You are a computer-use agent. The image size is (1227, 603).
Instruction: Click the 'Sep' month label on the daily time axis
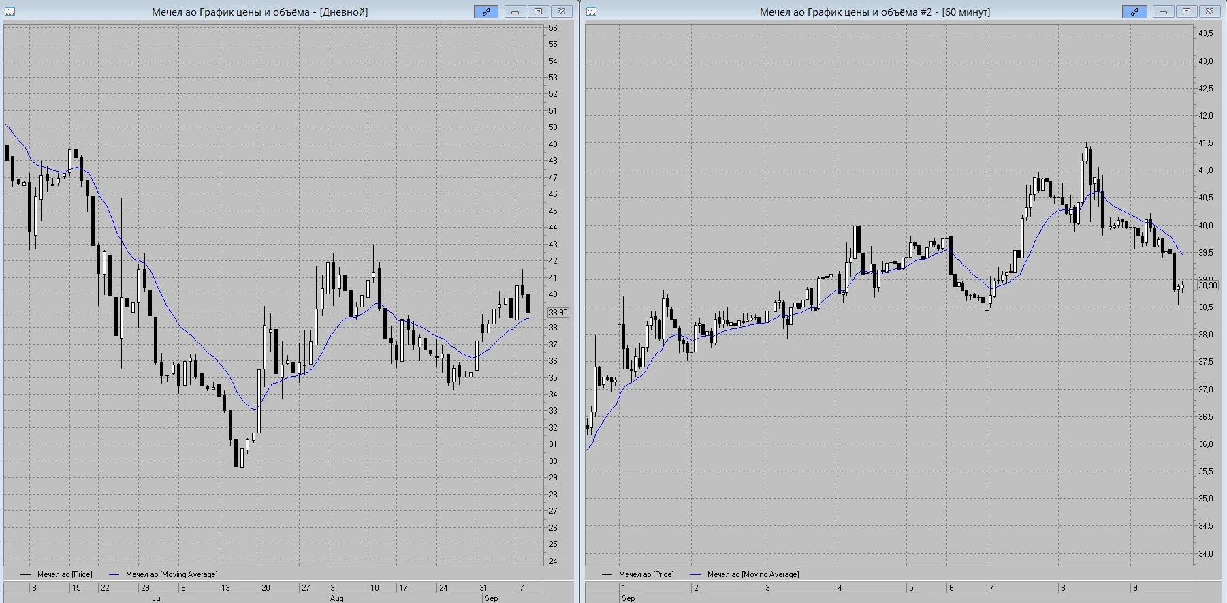click(491, 598)
